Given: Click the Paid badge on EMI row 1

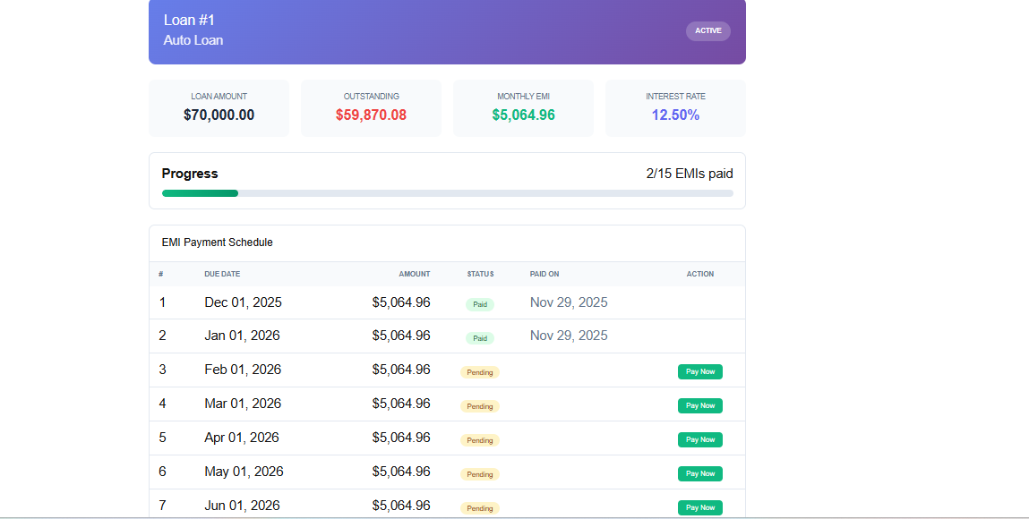Looking at the screenshot, I should (x=480, y=304).
